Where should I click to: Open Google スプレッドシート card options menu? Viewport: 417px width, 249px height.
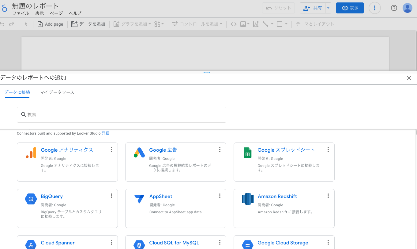328,150
